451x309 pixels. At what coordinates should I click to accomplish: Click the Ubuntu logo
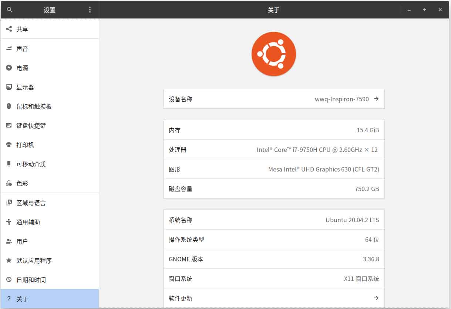point(273,54)
